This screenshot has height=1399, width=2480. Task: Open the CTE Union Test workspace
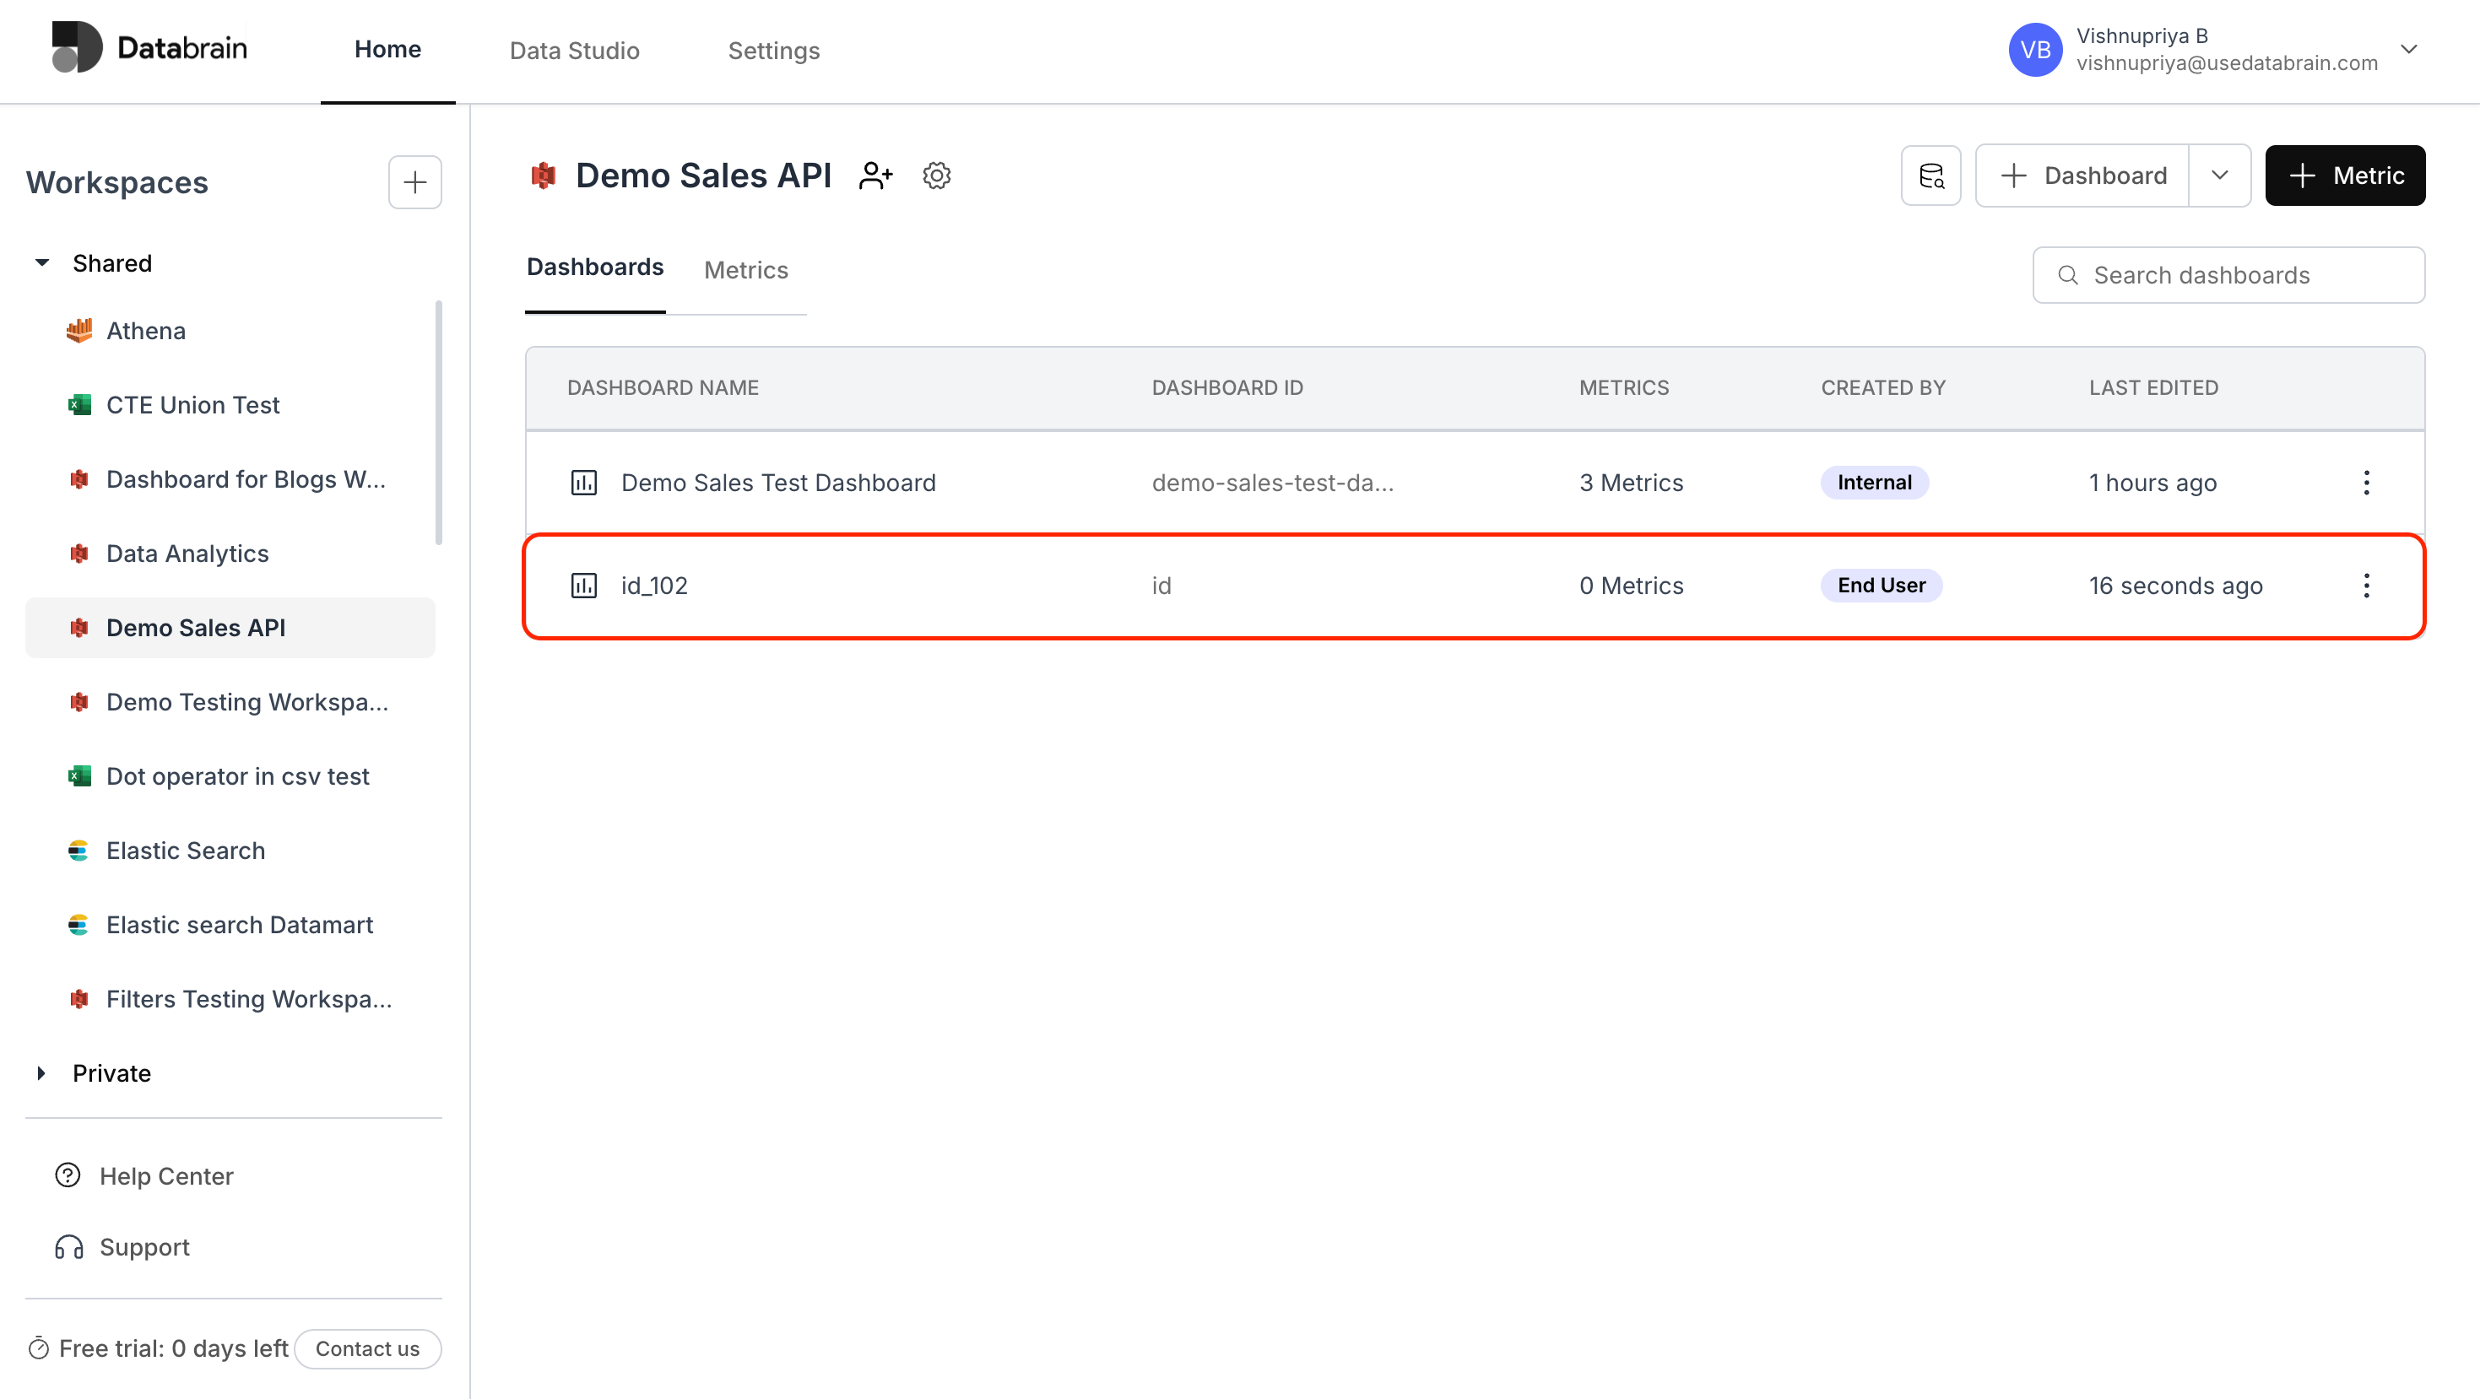[x=192, y=405]
